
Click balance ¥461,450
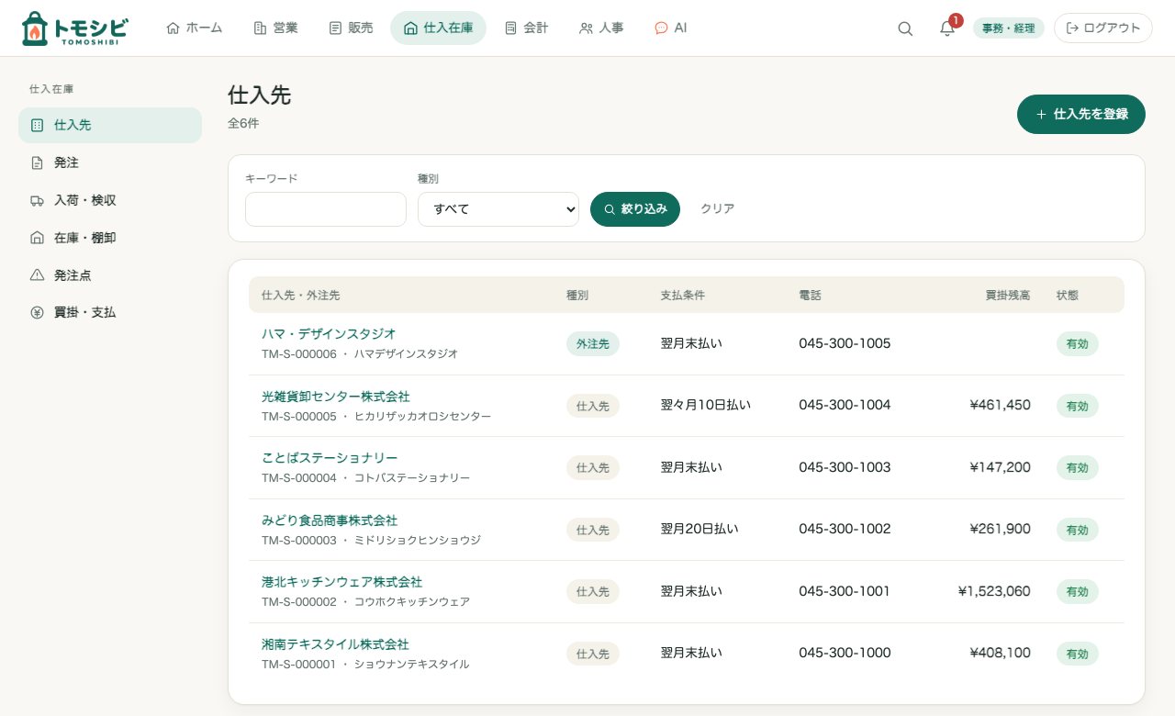click(1000, 405)
